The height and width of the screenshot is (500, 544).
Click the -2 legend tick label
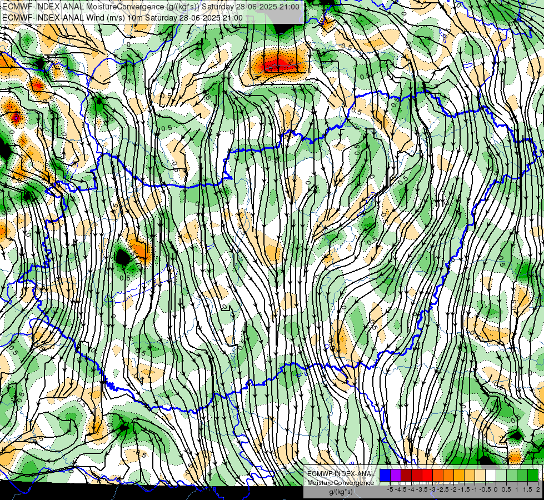click(x=453, y=489)
